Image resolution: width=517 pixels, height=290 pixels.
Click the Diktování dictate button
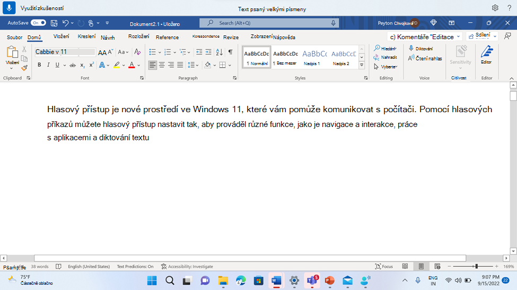point(420,48)
